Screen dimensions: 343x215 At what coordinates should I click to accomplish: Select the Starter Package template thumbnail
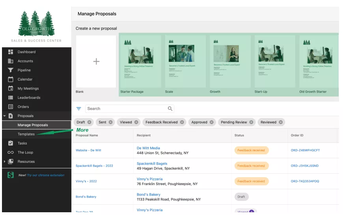(141, 61)
